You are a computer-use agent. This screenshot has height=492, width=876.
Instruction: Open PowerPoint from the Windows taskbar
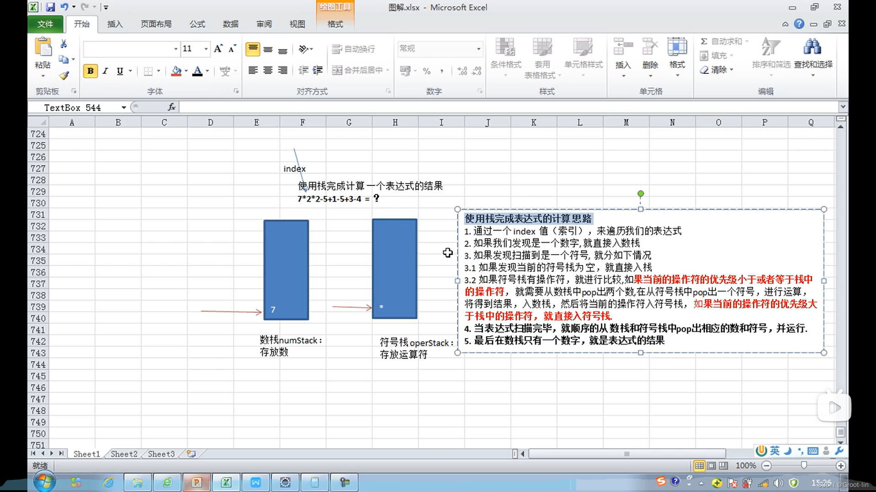pos(197,482)
